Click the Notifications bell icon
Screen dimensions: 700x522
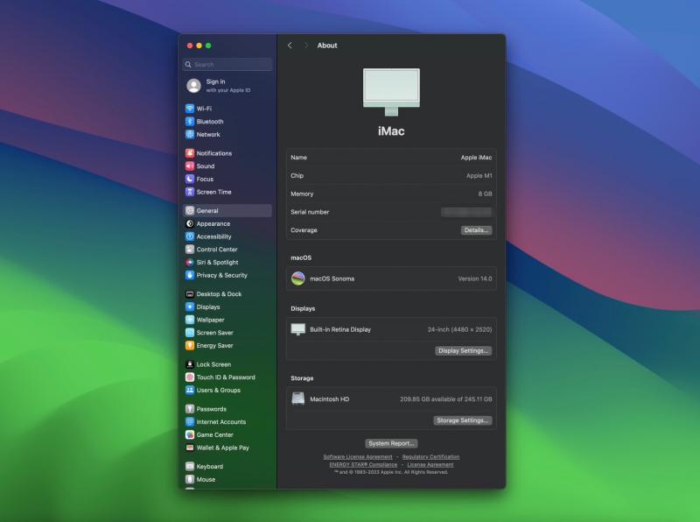[x=190, y=153]
